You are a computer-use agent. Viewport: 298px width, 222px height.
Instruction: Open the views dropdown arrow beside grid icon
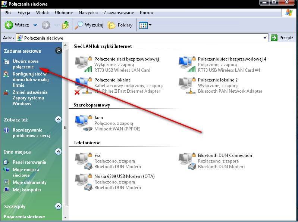150,25
